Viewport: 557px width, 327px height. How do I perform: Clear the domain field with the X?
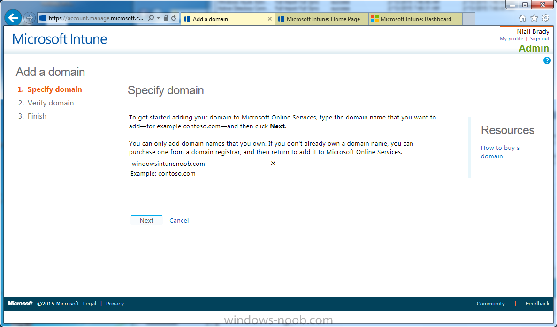tap(273, 163)
